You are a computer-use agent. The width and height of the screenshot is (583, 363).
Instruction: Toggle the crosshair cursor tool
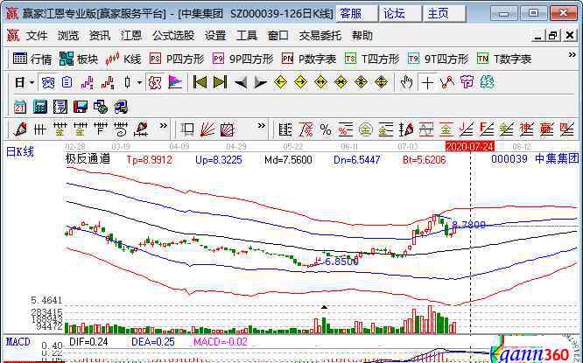click(x=427, y=82)
